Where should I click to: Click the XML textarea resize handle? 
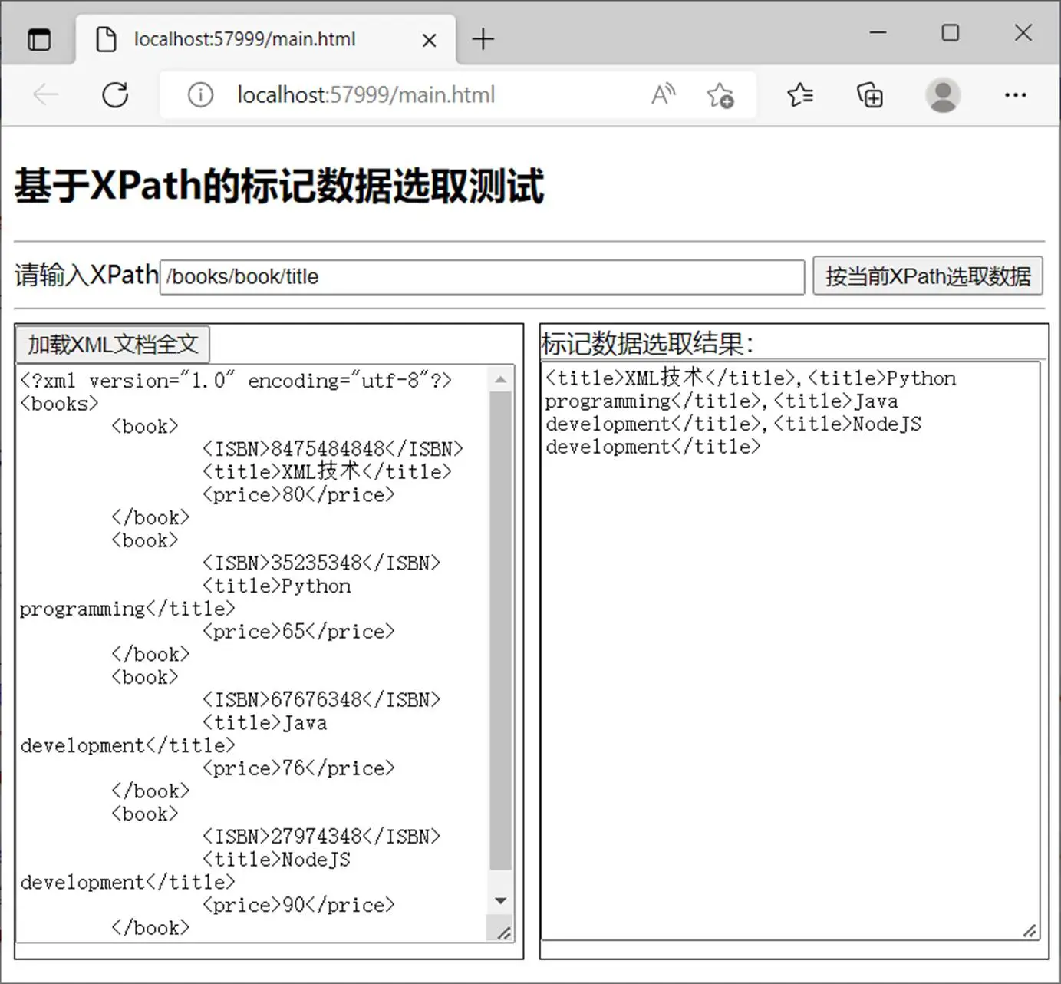click(x=503, y=933)
